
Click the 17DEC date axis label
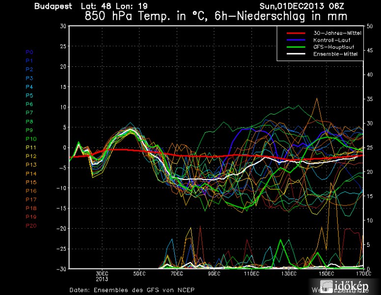point(363,273)
